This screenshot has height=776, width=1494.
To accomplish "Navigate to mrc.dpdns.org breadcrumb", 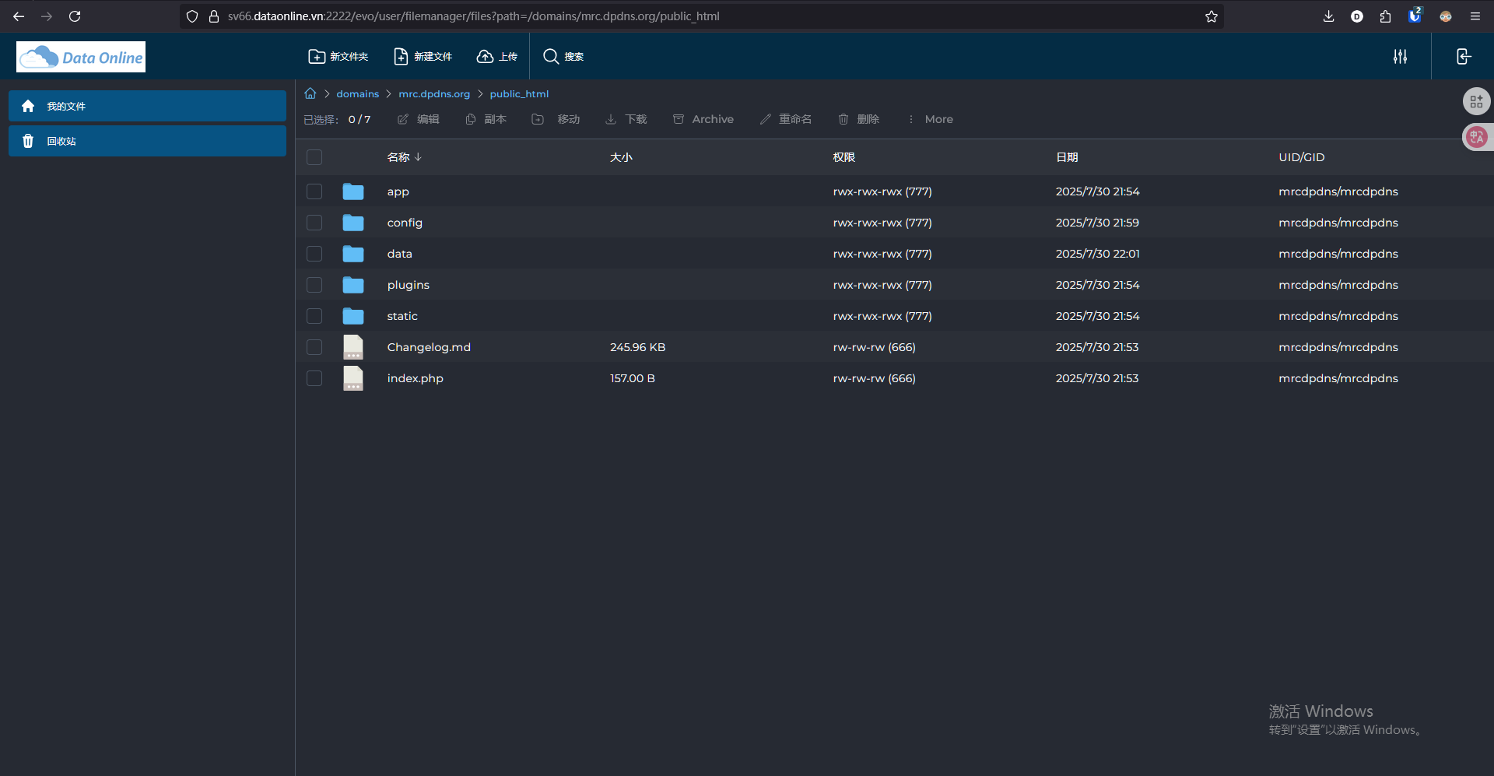I will point(434,93).
